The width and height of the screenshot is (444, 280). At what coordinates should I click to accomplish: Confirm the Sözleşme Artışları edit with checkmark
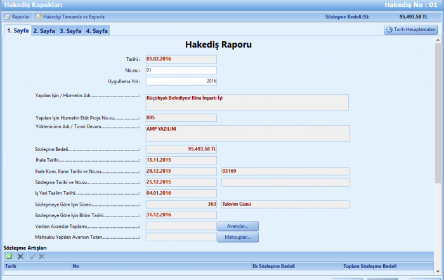[32, 256]
